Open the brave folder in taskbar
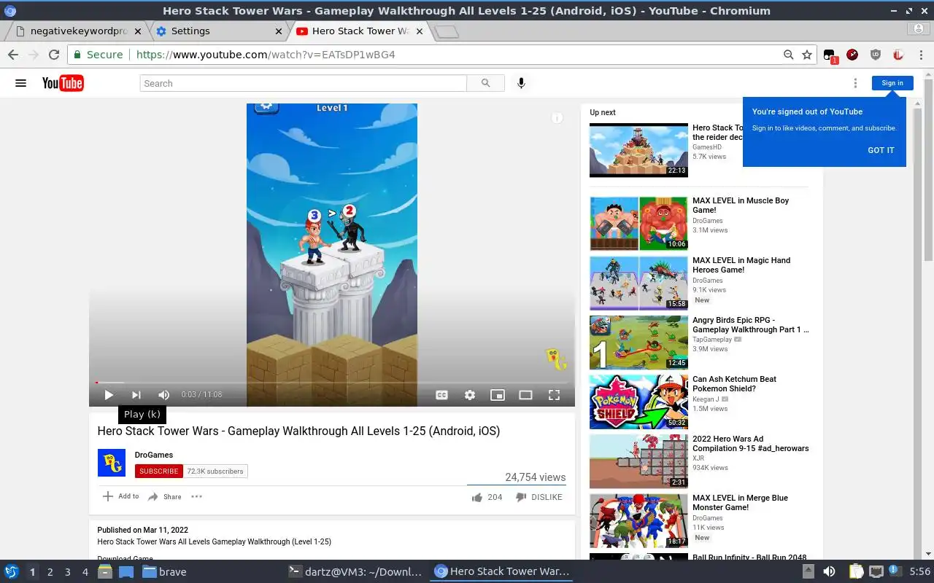 pyautogui.click(x=164, y=572)
